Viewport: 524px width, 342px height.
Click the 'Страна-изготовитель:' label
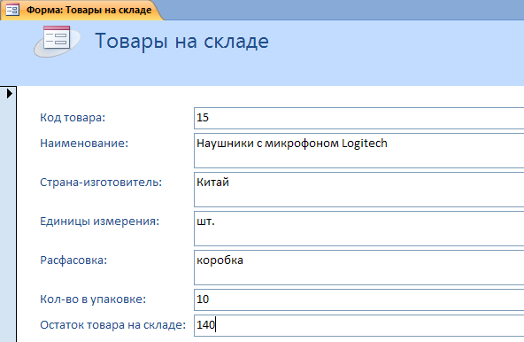101,183
